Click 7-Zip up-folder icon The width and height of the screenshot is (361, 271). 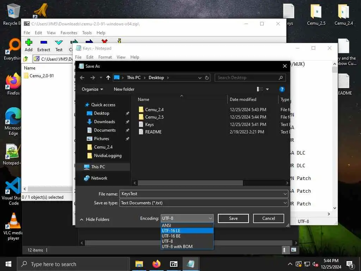(x=26, y=59)
